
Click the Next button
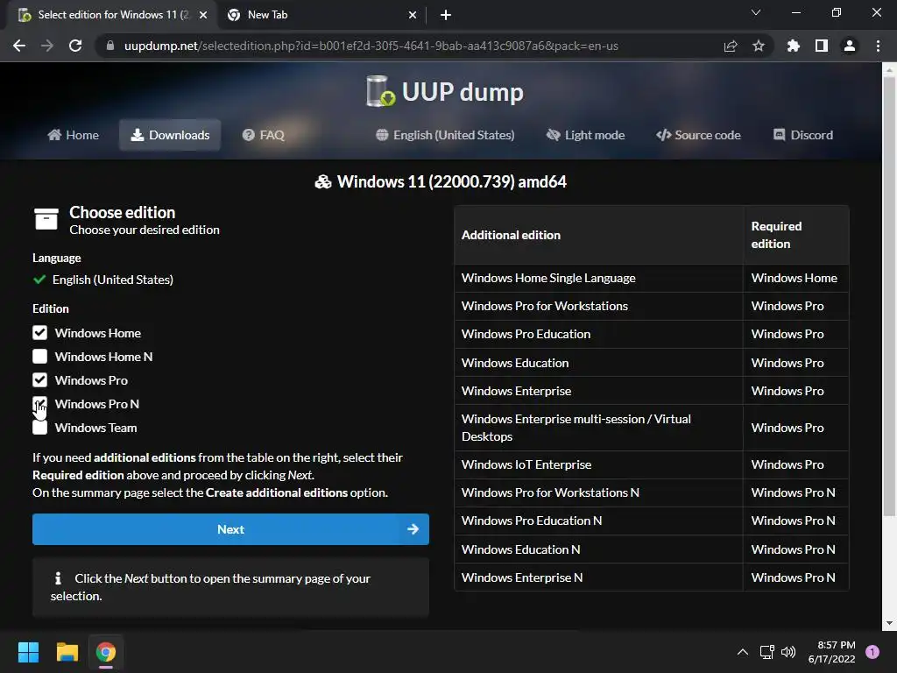point(230,529)
